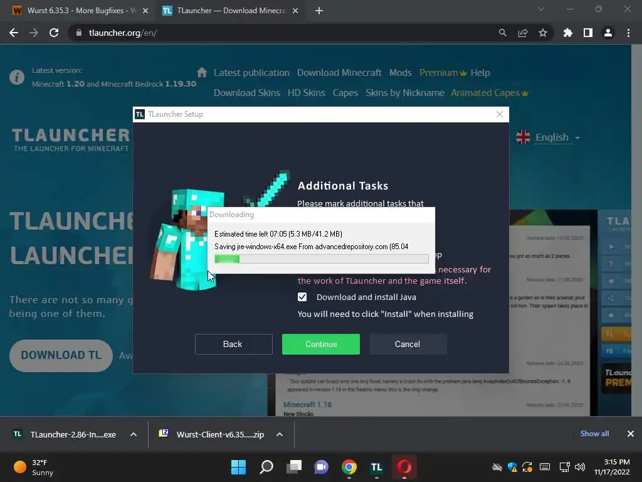
Task: Click the volume speaker tray icon
Action: point(580,467)
